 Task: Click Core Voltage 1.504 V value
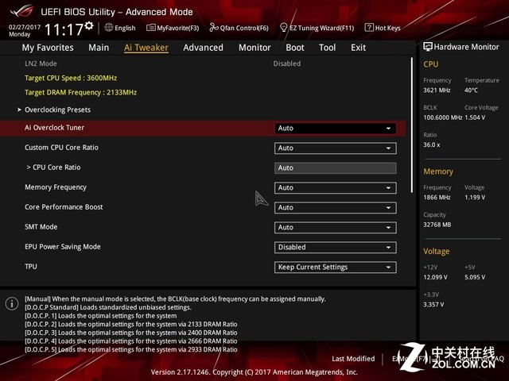click(x=475, y=117)
